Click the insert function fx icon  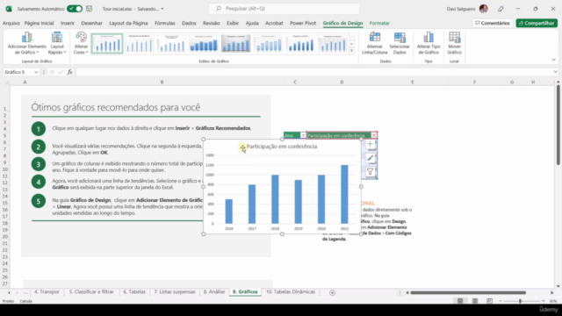click(70, 72)
